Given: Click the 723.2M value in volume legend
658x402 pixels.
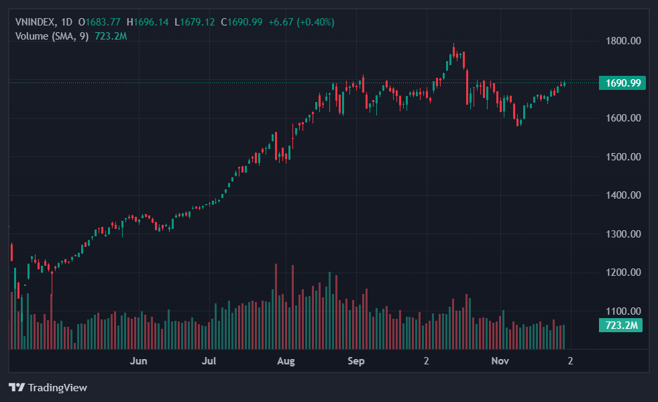Looking at the screenshot, I should tap(111, 36).
